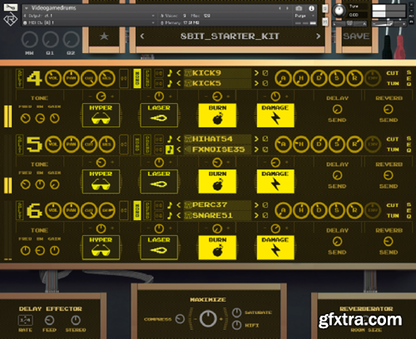Toggle the yellow MONO switch on channel 6
Screen dimensions: 416x339
point(137,210)
